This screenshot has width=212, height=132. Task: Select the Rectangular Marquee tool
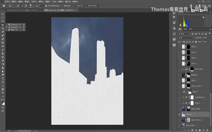coord(3,18)
